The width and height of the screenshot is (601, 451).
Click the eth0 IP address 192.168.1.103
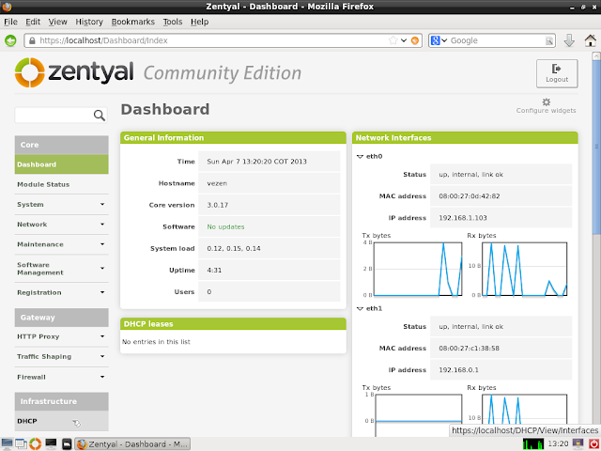(x=463, y=218)
